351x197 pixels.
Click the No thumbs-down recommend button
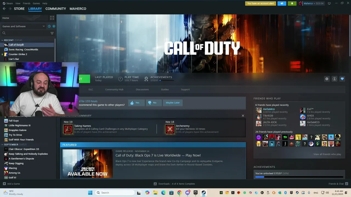point(154,103)
